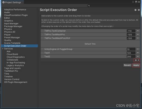
Task: Select the TMPro.TextContainer script row
Action: [90, 31]
